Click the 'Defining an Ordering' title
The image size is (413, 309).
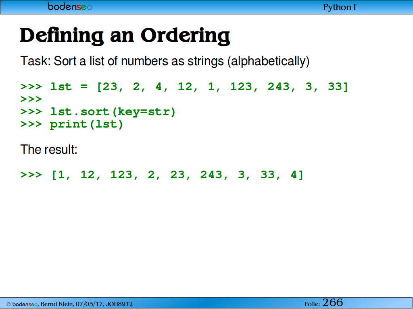(125, 36)
